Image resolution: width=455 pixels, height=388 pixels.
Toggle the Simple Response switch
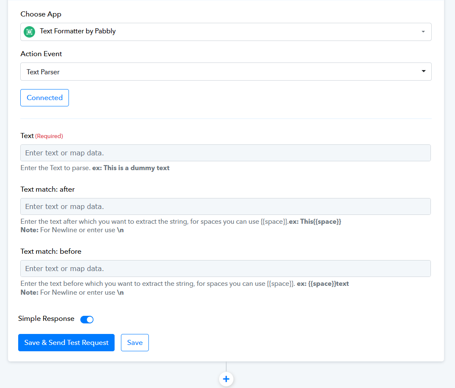point(87,319)
